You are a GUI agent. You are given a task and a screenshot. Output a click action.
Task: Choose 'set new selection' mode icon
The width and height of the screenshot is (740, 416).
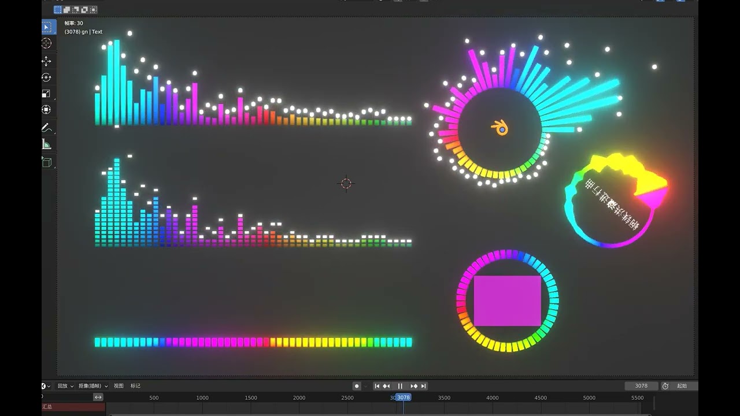click(58, 10)
